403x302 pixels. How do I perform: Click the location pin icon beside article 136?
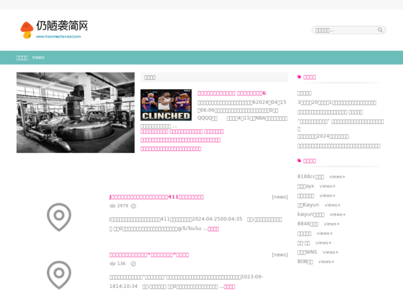pyautogui.click(x=59, y=274)
